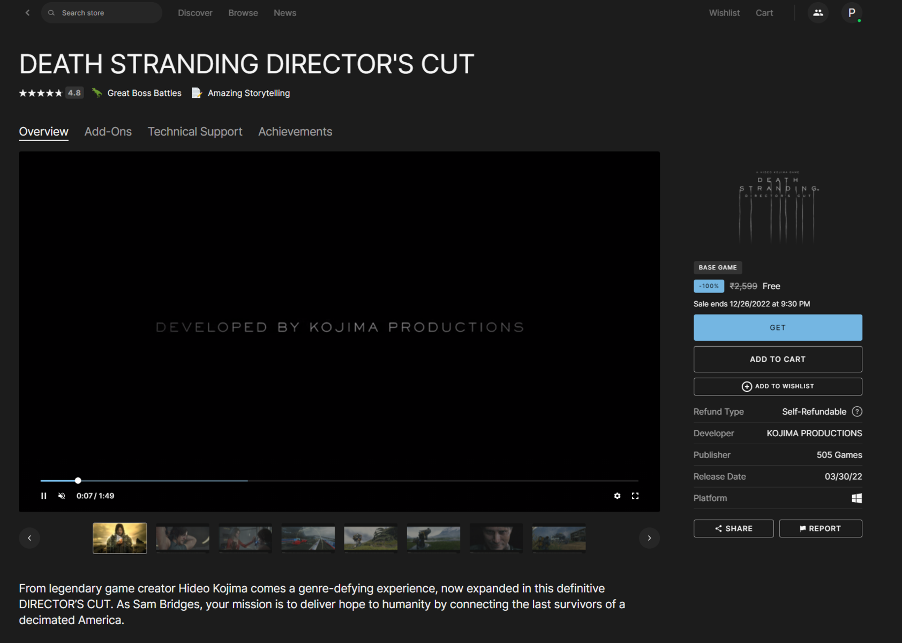Click the BASE GAME badge
Viewport: 902px width, 643px height.
pos(718,267)
